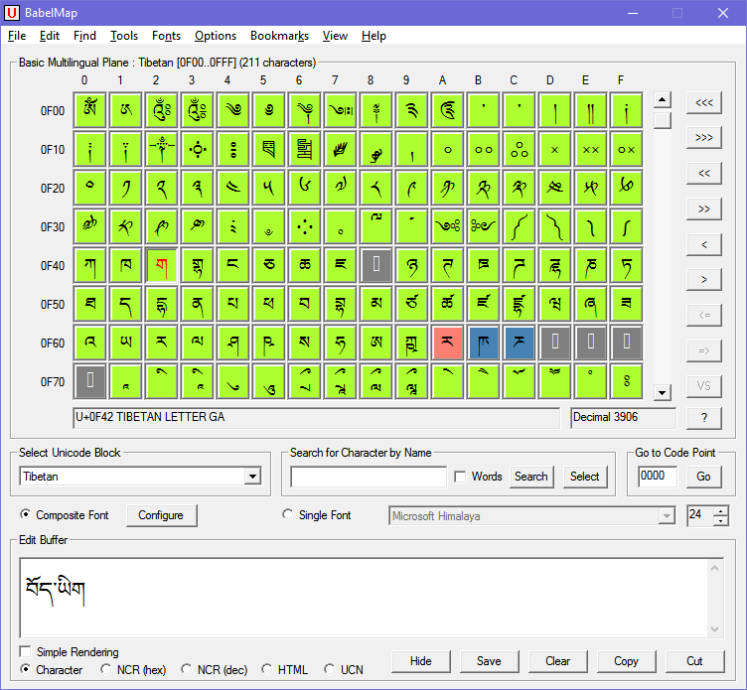
Task: Select Tibetan digit zero cell at U+0F20
Action: coord(90,188)
